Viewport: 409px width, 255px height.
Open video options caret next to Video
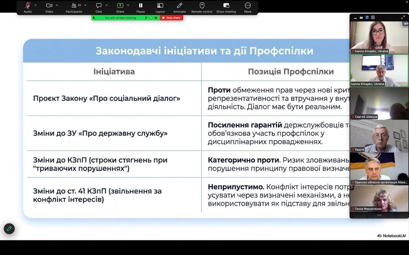click(57, 5)
